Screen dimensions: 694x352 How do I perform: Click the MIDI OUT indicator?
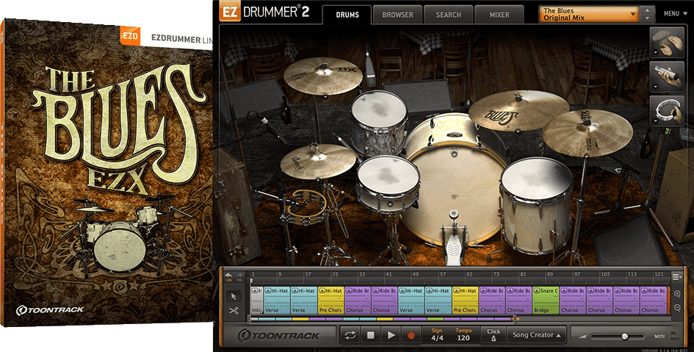click(x=674, y=340)
